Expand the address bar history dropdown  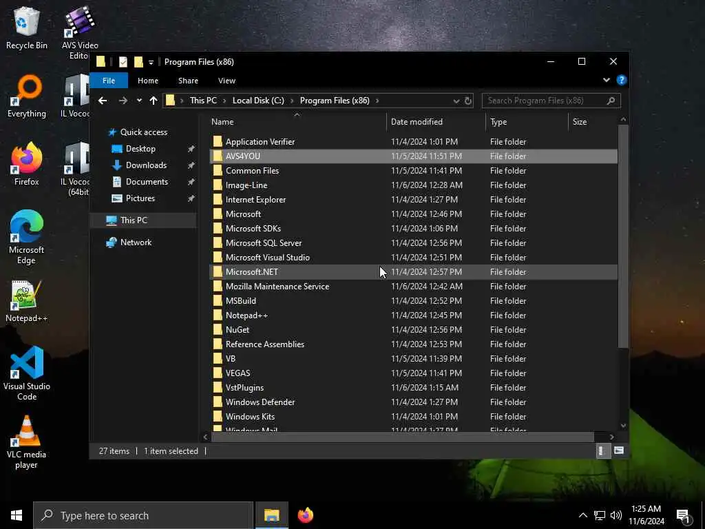[x=456, y=101]
